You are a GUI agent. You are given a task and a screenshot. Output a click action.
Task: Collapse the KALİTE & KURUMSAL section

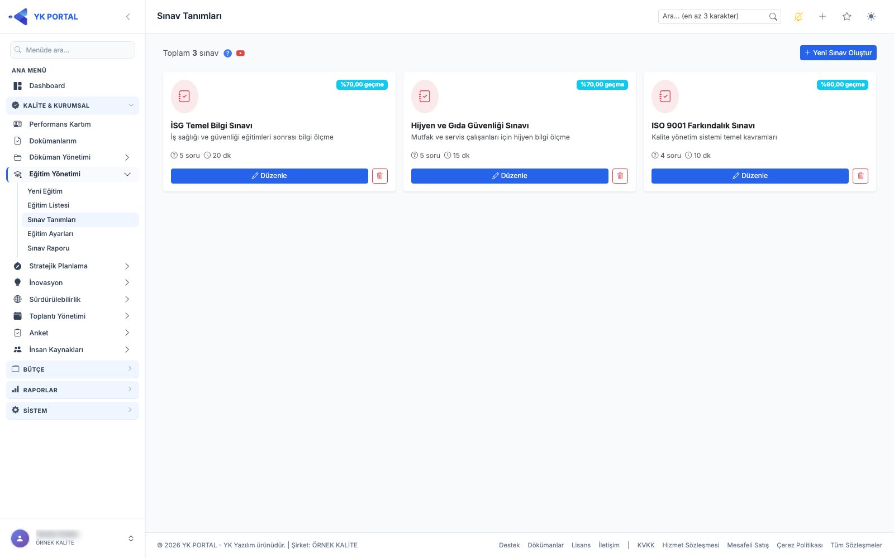73,105
